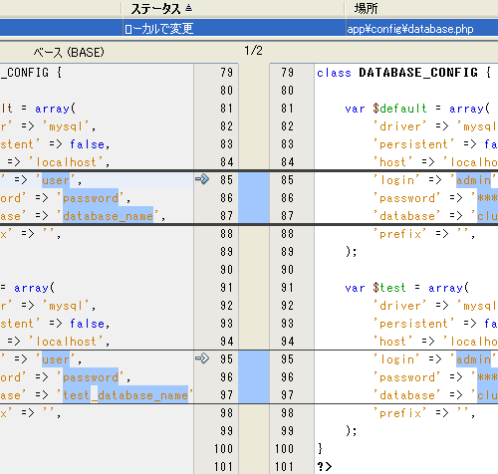This screenshot has height=474, width=498.
Task: Click ');' on right pane line 89
Action: [x=352, y=252]
